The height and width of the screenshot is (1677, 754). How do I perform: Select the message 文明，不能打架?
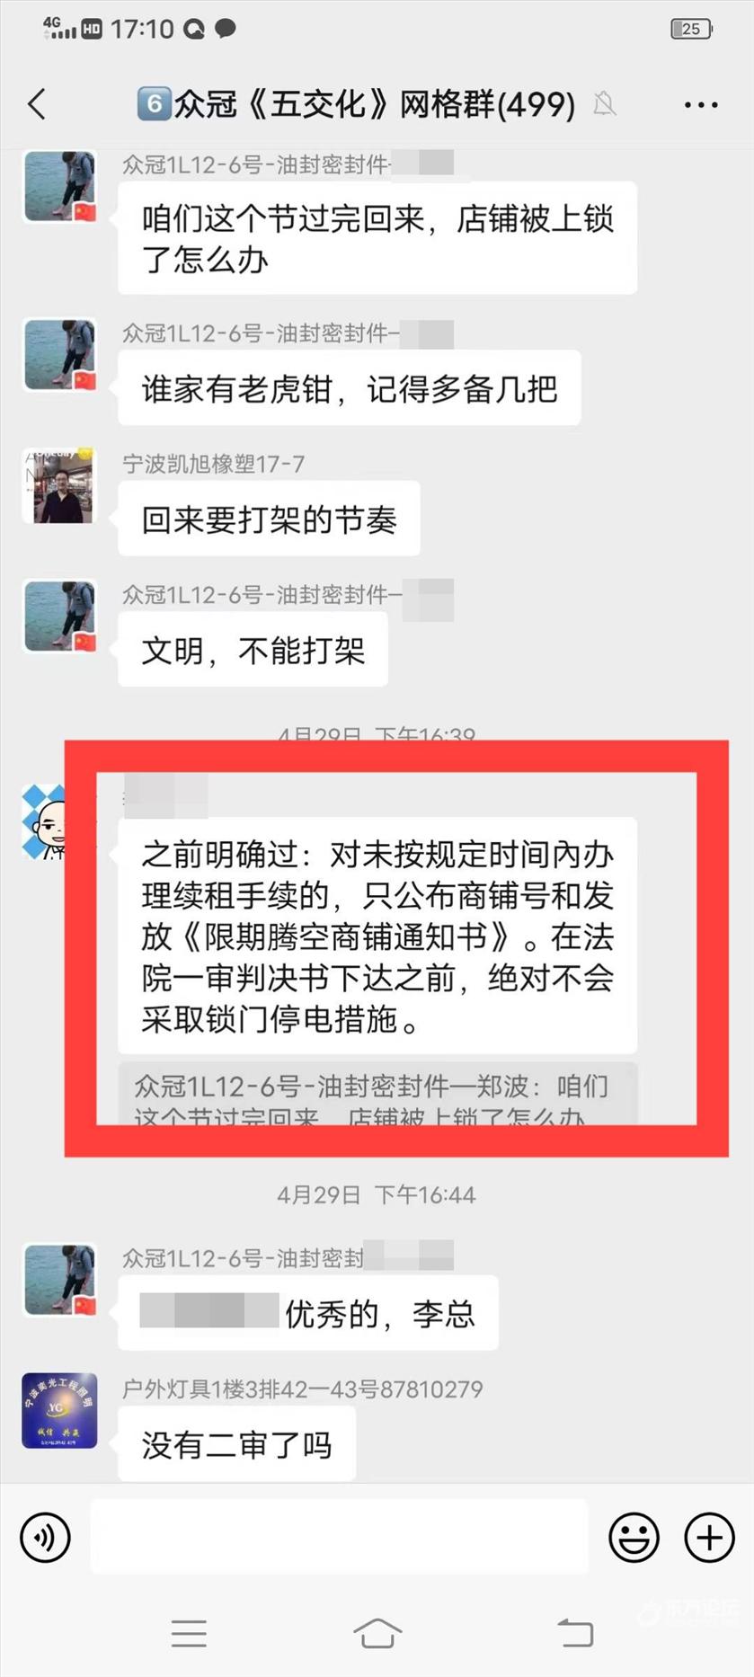click(x=253, y=650)
